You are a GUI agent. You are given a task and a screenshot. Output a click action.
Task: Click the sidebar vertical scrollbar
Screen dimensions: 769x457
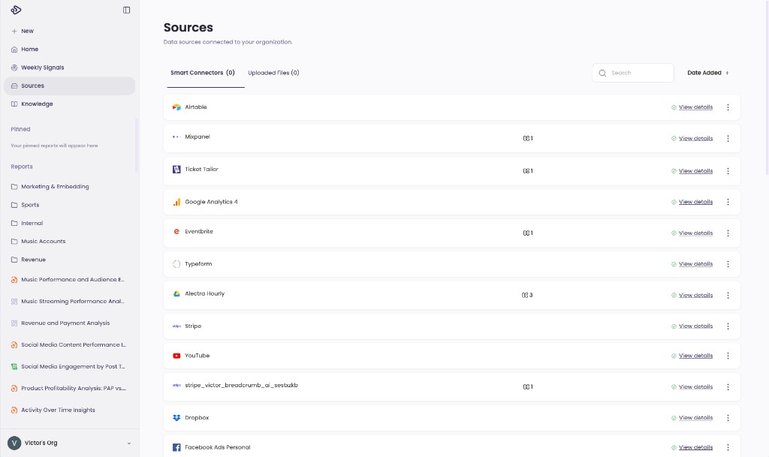point(137,146)
